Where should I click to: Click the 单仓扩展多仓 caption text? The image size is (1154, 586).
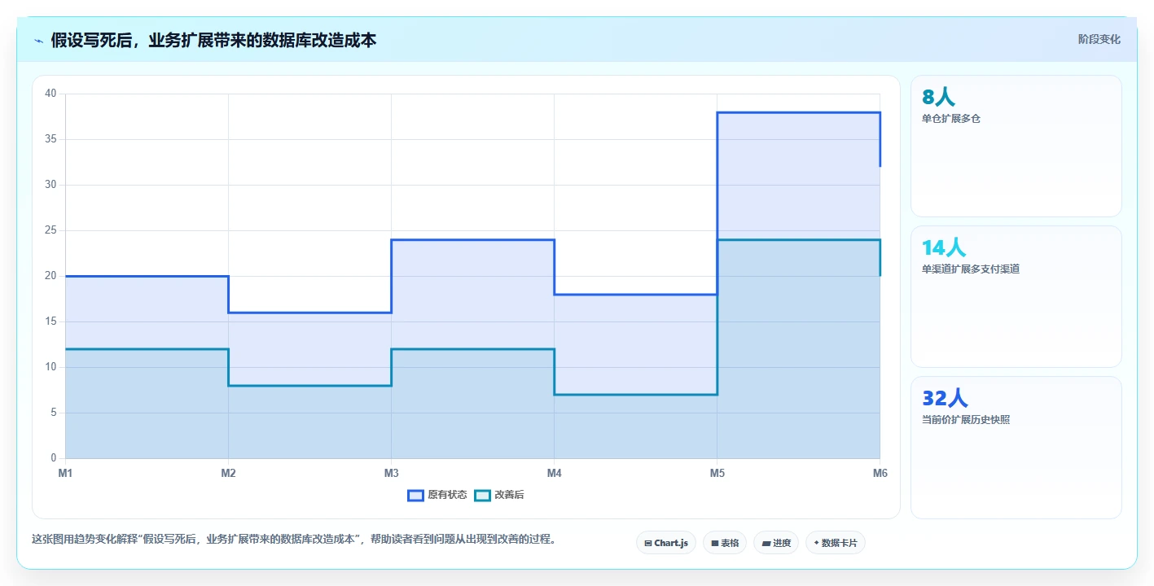(x=951, y=119)
